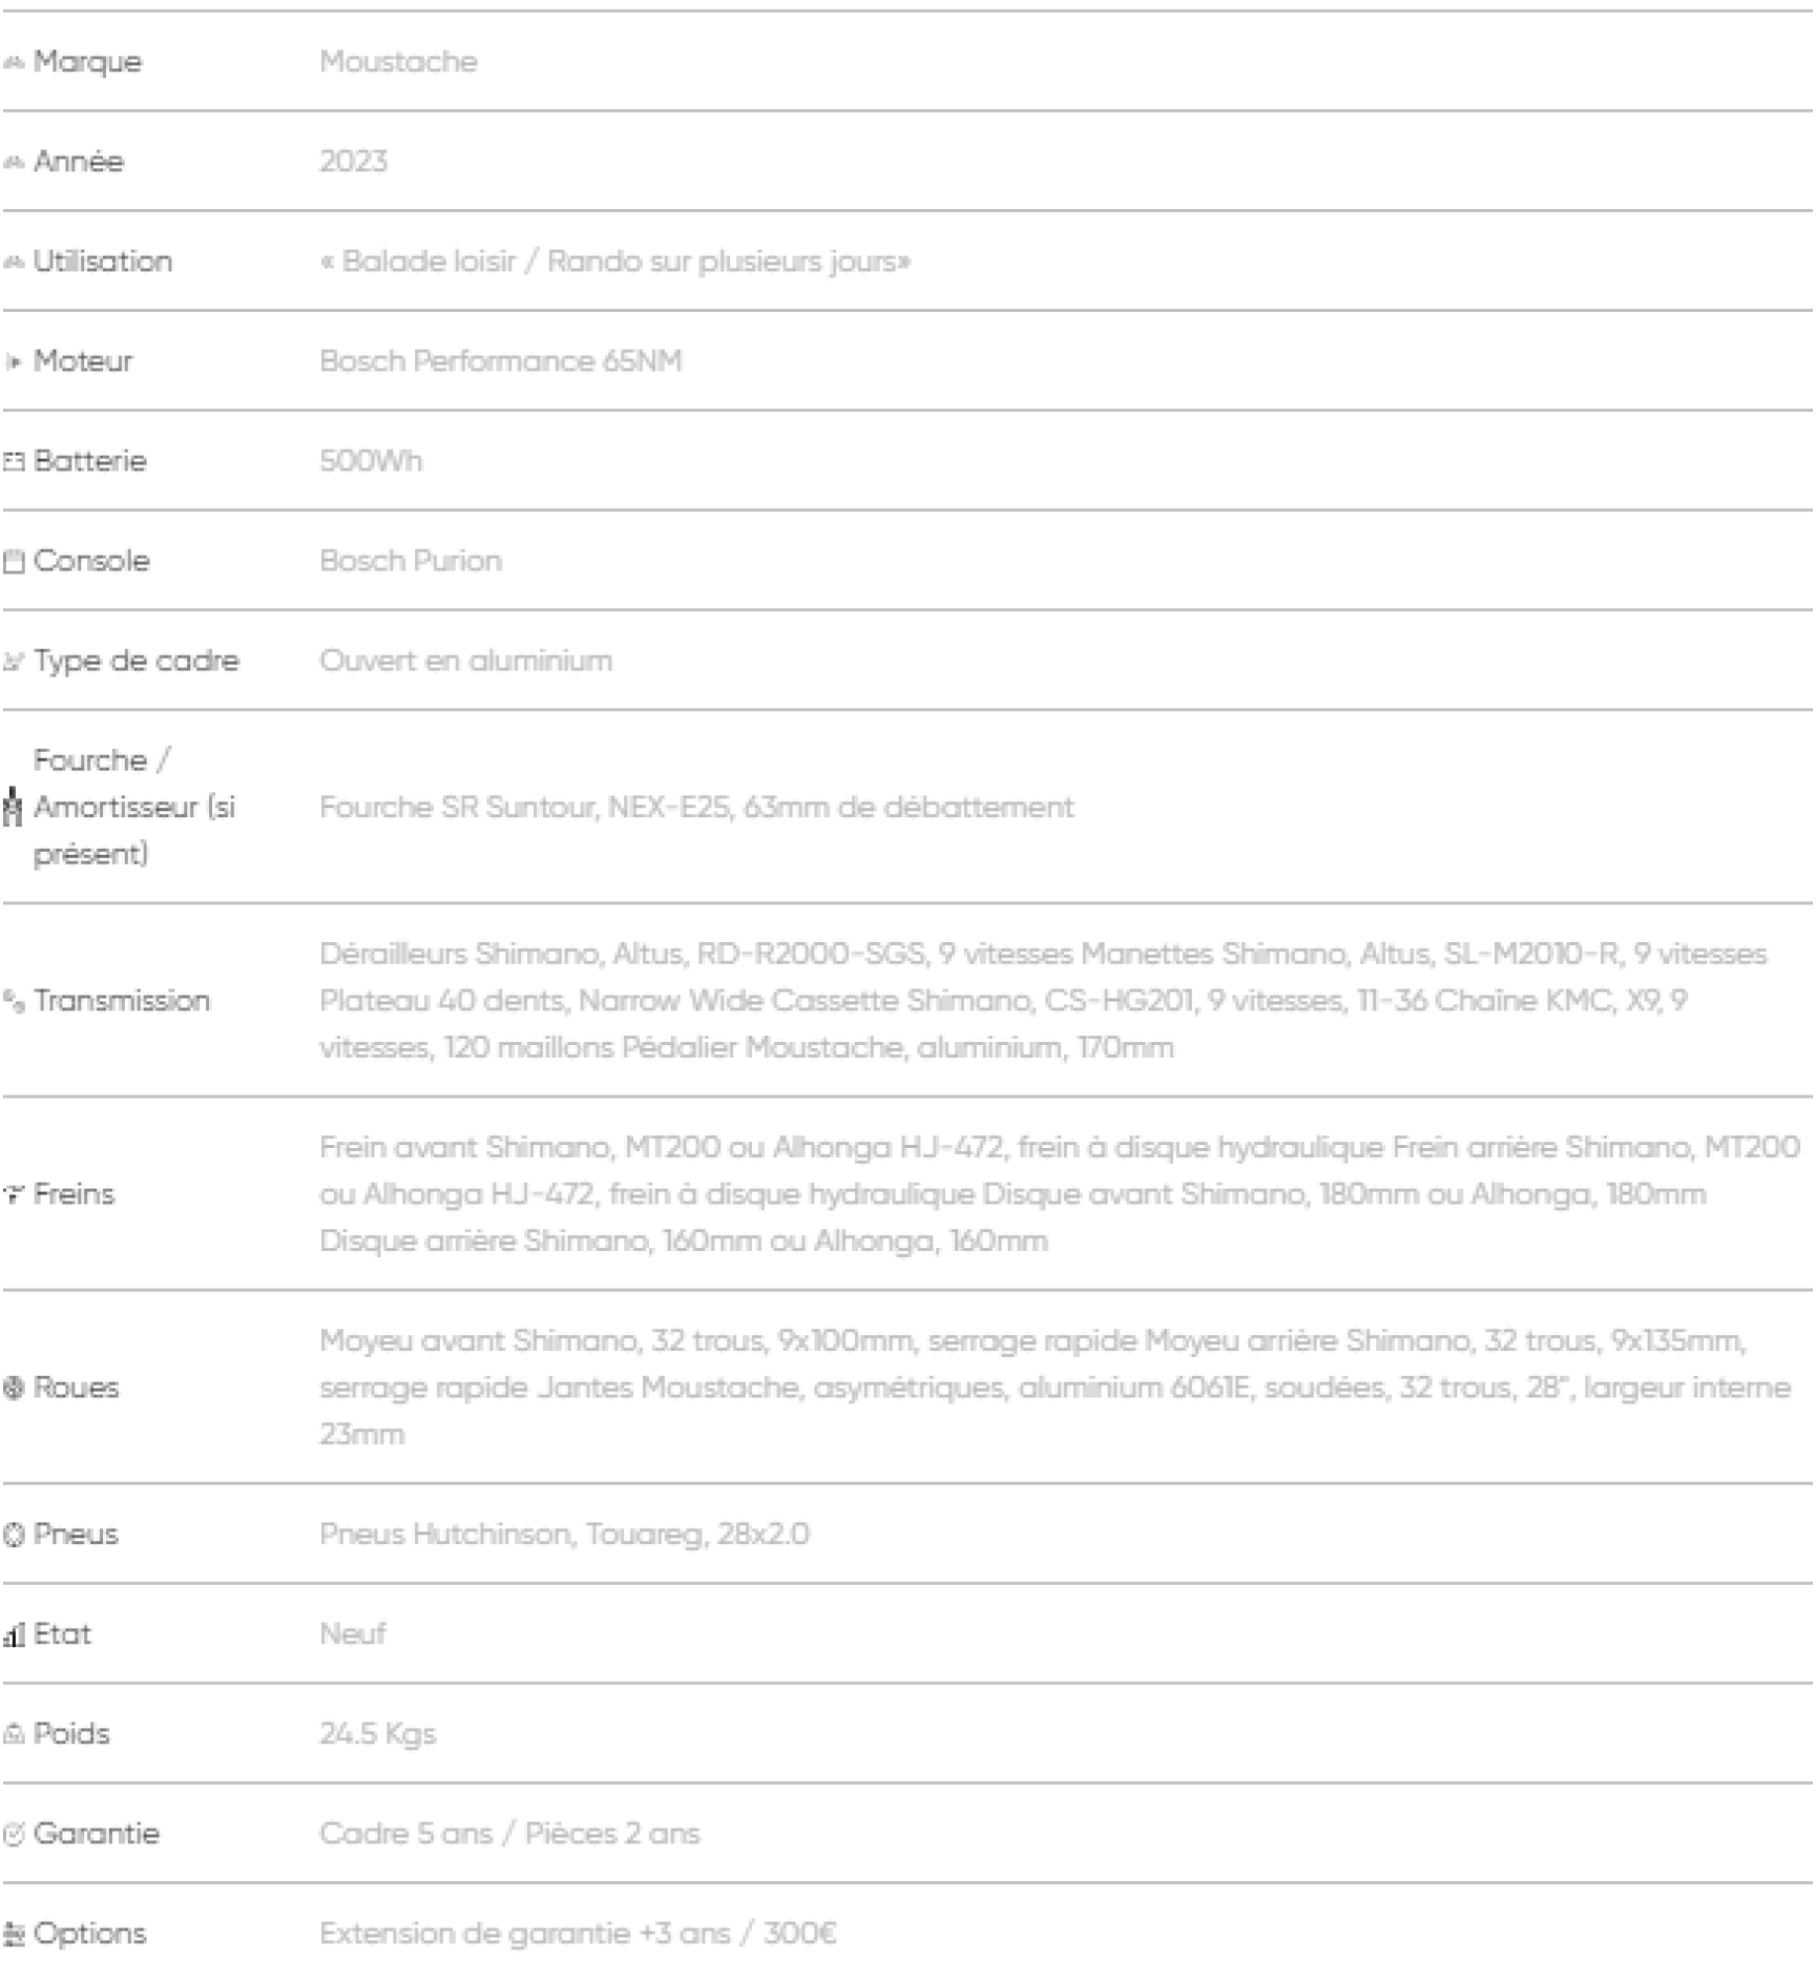Click the tire icon beside Pneus

point(14,1534)
